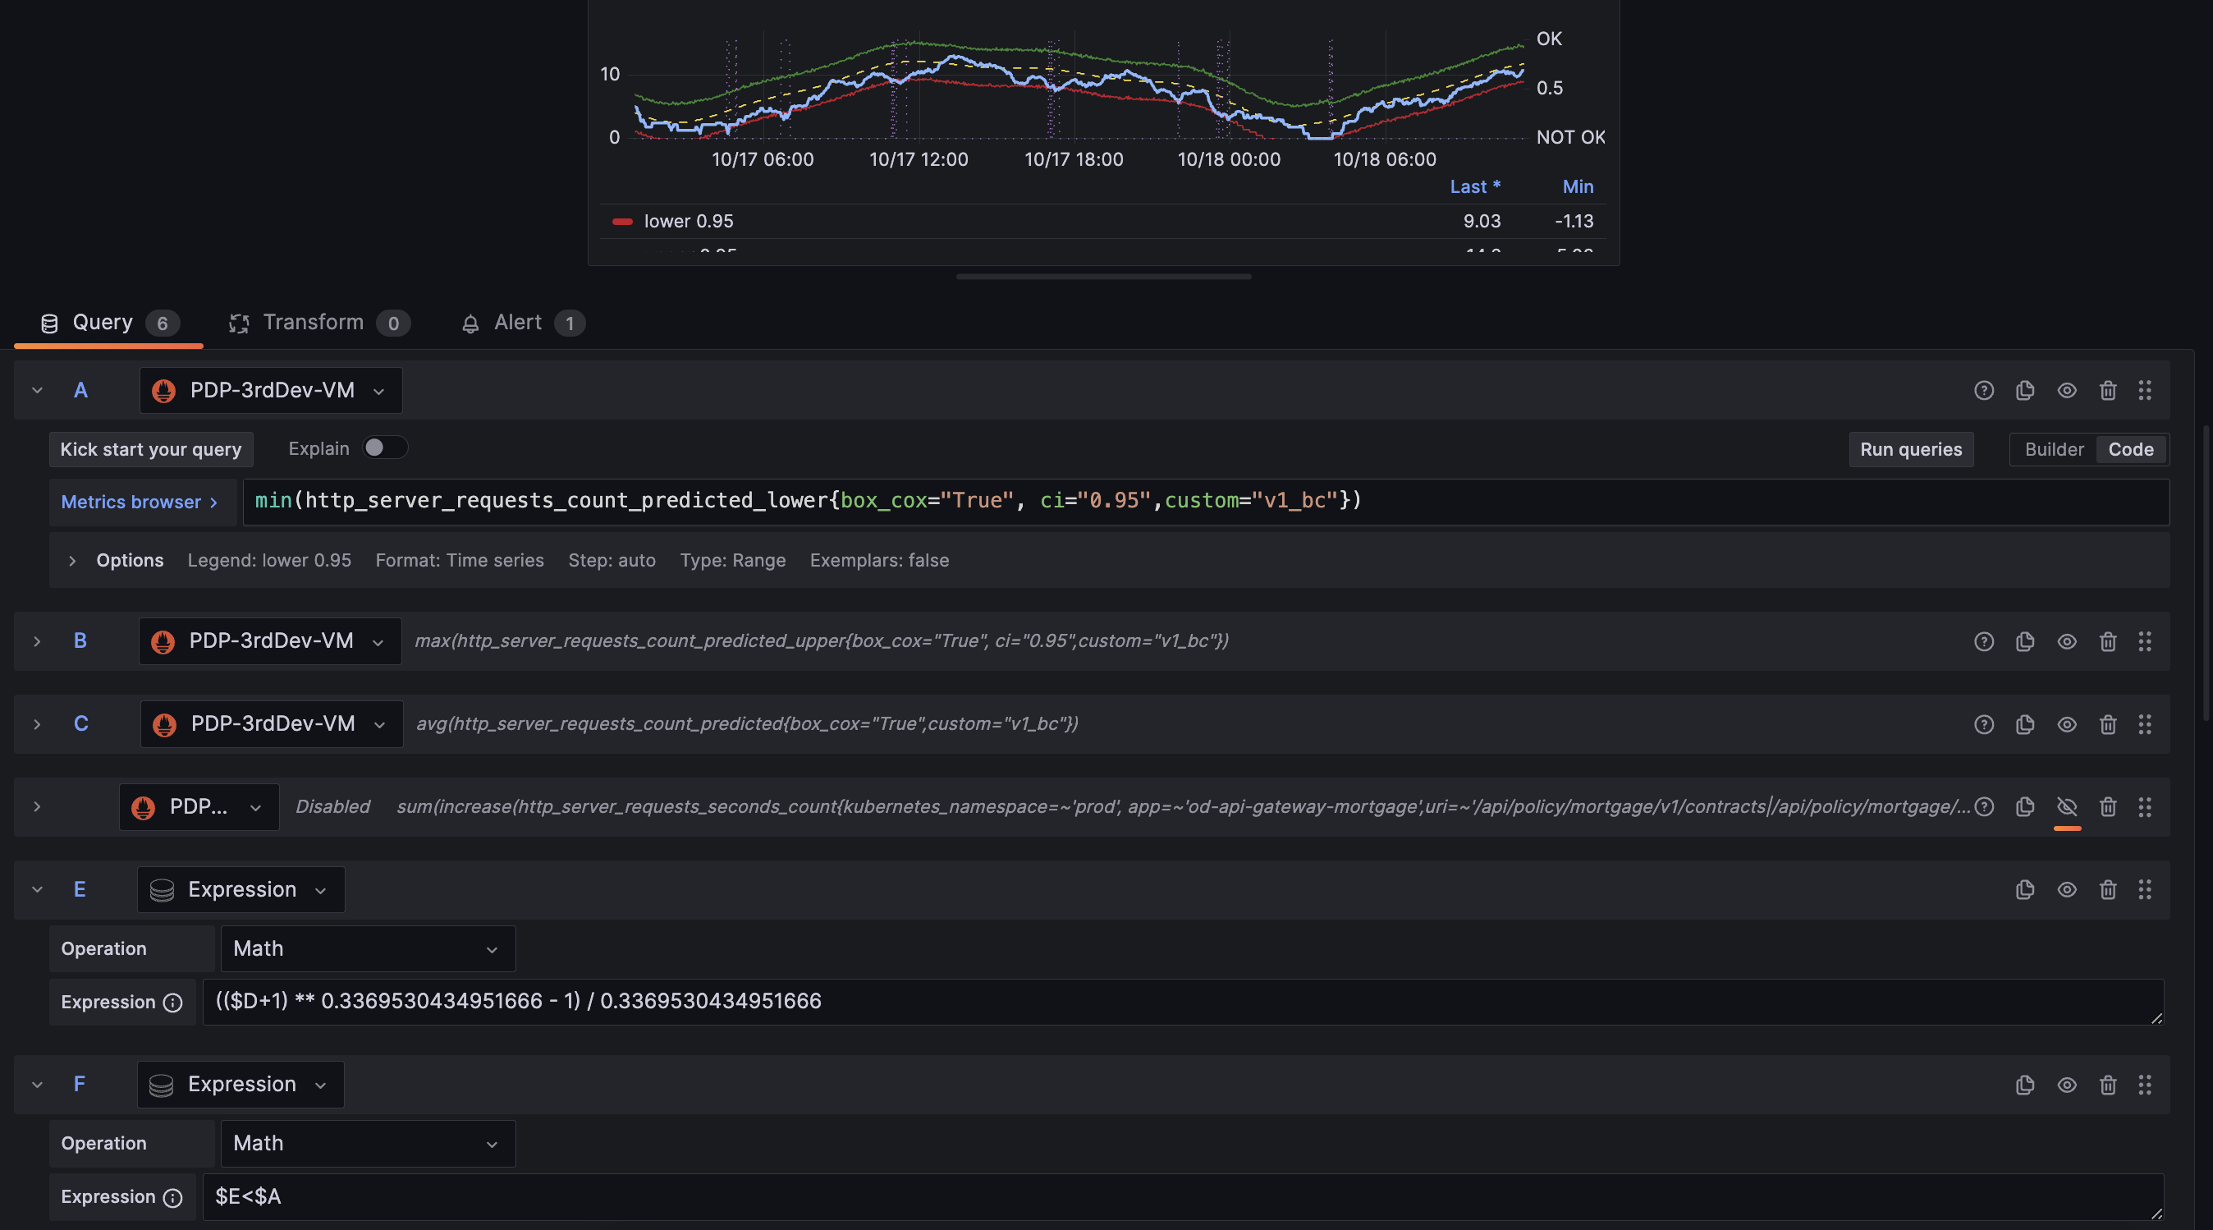
Task: Open E Expression source dropdown
Action: click(241, 889)
